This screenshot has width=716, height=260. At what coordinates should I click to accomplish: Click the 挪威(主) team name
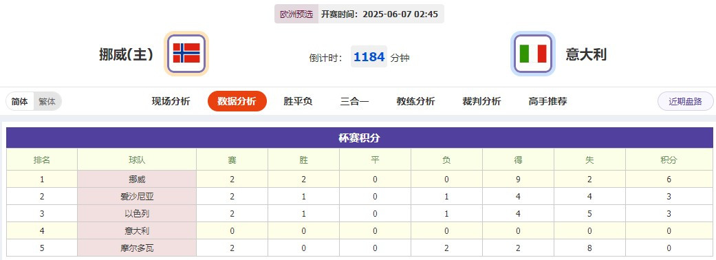pyautogui.click(x=126, y=54)
